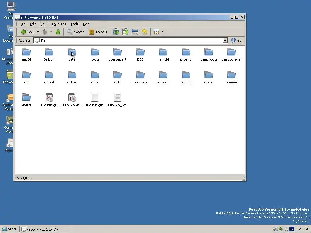The height and width of the screenshot is (233, 311).
Task: Click the Views toolbar icon
Action: tap(156, 32)
